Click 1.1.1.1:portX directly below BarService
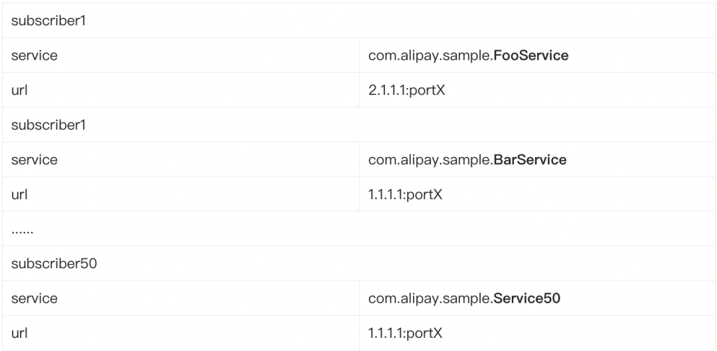The image size is (717, 351). coord(405,195)
